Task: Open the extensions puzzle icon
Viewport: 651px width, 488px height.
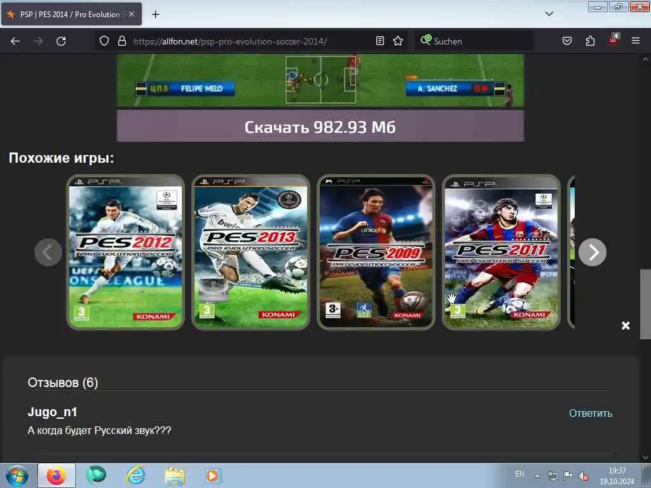Action: click(x=590, y=41)
